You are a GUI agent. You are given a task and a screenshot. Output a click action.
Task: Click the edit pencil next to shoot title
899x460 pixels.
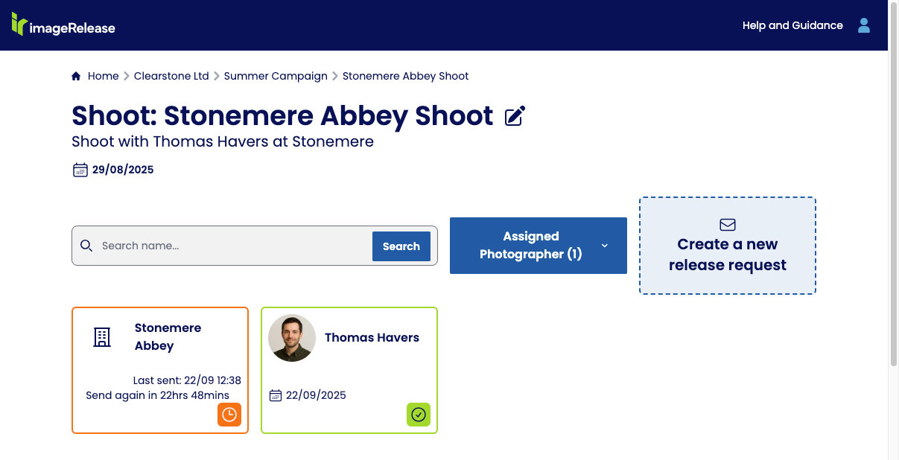point(513,115)
